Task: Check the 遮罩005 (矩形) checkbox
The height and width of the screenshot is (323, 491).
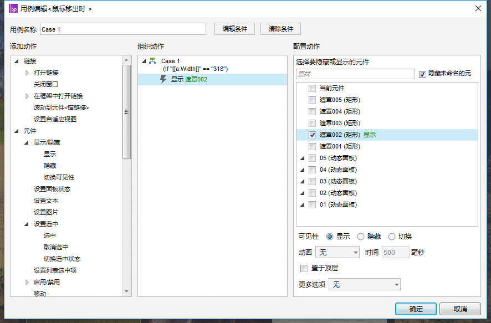Action: click(312, 100)
